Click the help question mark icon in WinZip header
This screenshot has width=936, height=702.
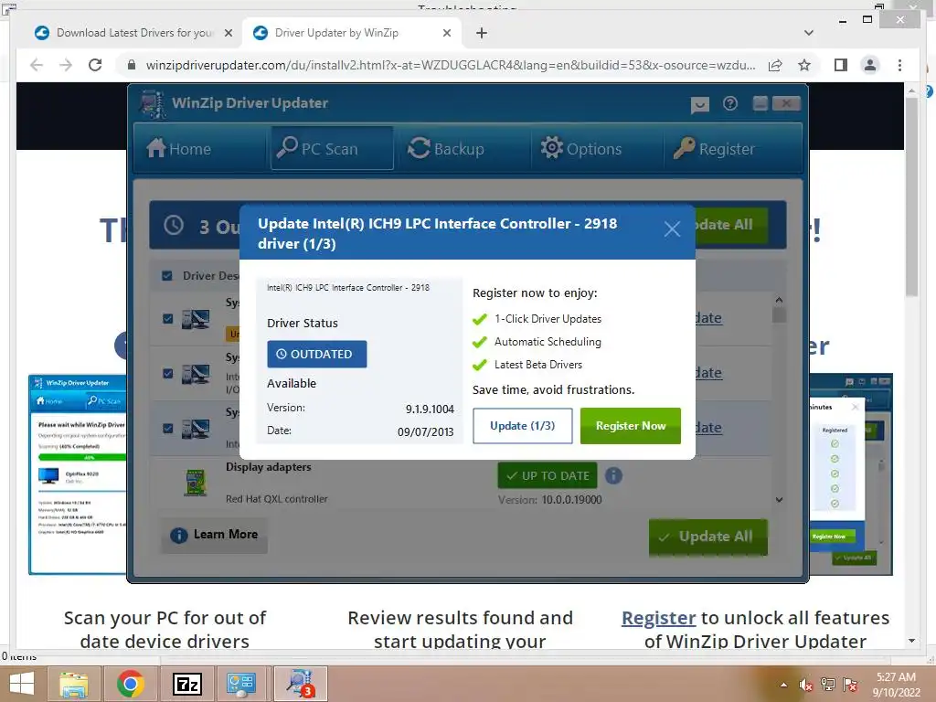(730, 104)
